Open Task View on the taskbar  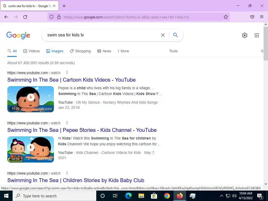pyautogui.click(x=115, y=196)
